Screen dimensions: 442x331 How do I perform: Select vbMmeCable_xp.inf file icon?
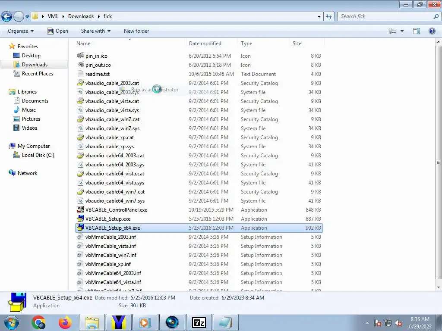pyautogui.click(x=80, y=264)
